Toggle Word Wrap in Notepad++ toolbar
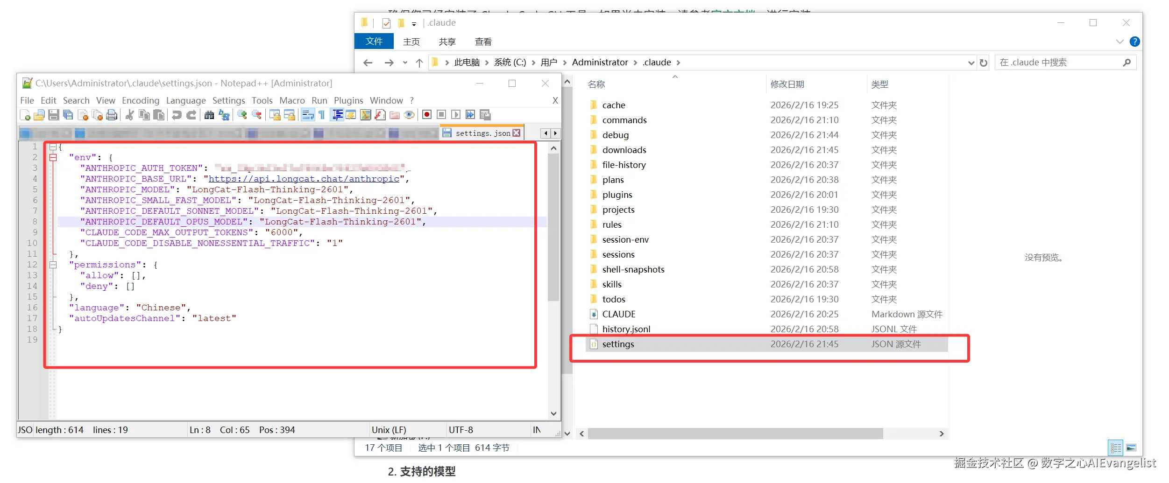Viewport: 1169px width, 483px height. click(308, 115)
